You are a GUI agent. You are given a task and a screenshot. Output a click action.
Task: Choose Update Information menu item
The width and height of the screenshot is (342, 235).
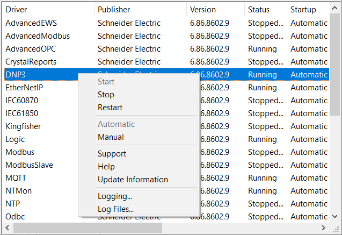coord(133,180)
